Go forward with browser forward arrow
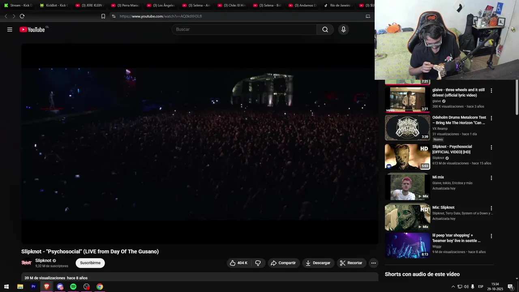 (14, 16)
